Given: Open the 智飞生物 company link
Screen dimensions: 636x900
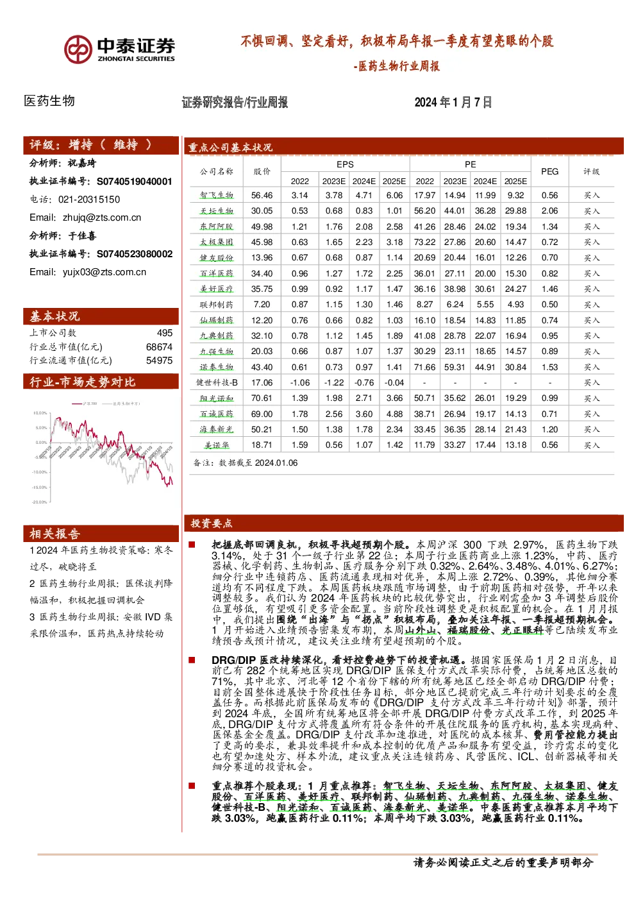Looking at the screenshot, I should [217, 196].
